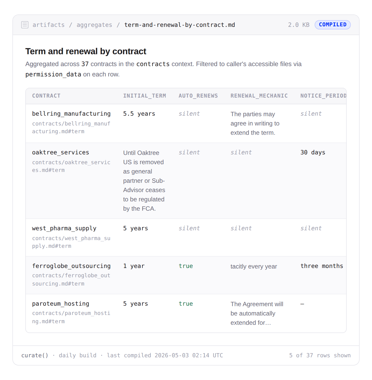Viewport: 372px width, 380px height.
Task: Click RENEWAL_MECHANIC column header
Action: pos(259,96)
